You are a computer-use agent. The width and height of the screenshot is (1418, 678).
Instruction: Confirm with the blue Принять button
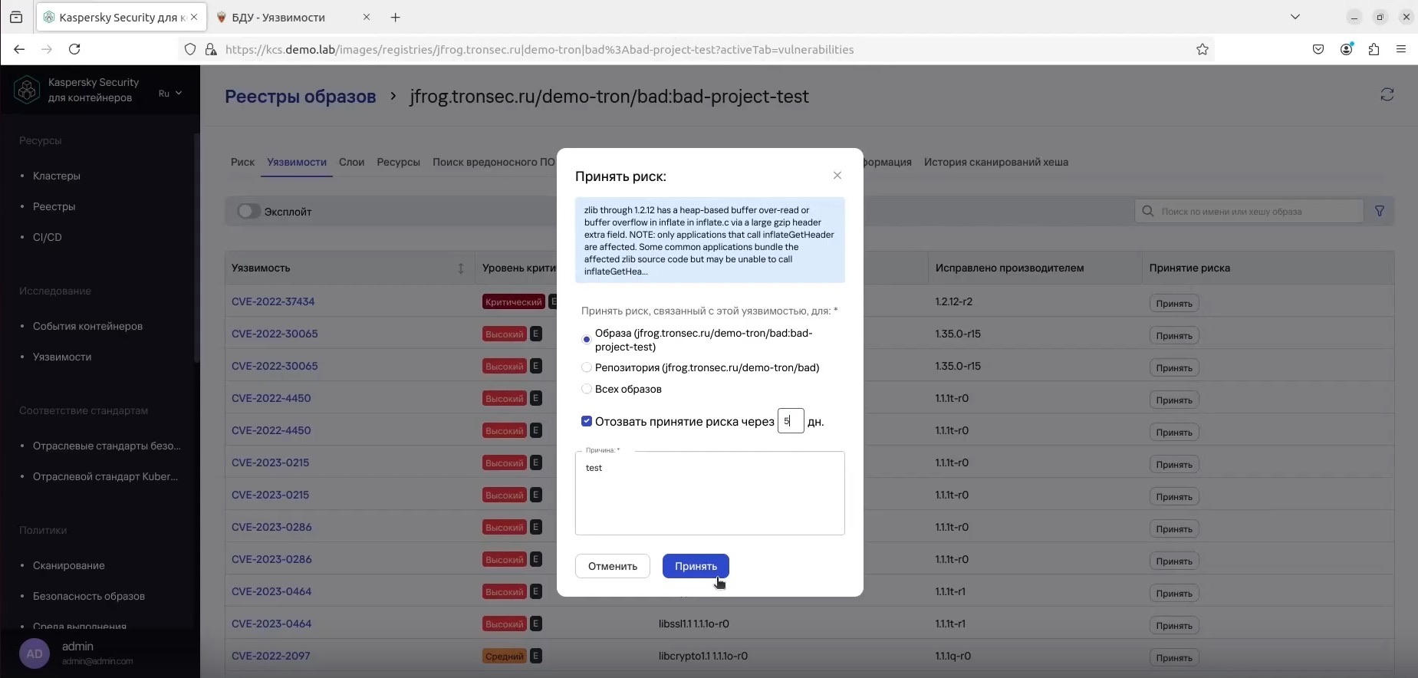point(696,566)
